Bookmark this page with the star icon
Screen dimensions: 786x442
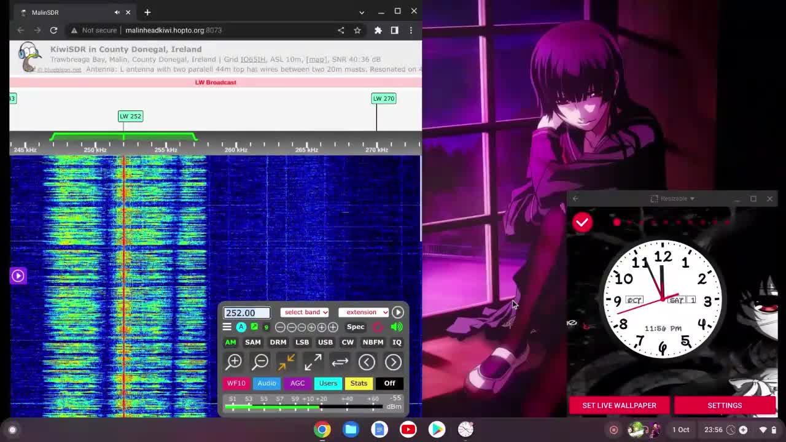357,30
